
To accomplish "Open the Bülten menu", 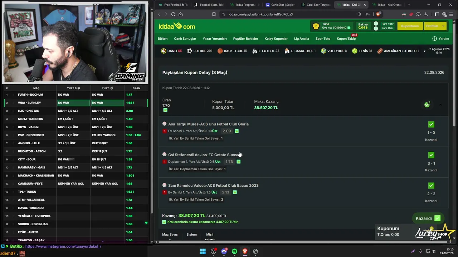I will [x=163, y=39].
